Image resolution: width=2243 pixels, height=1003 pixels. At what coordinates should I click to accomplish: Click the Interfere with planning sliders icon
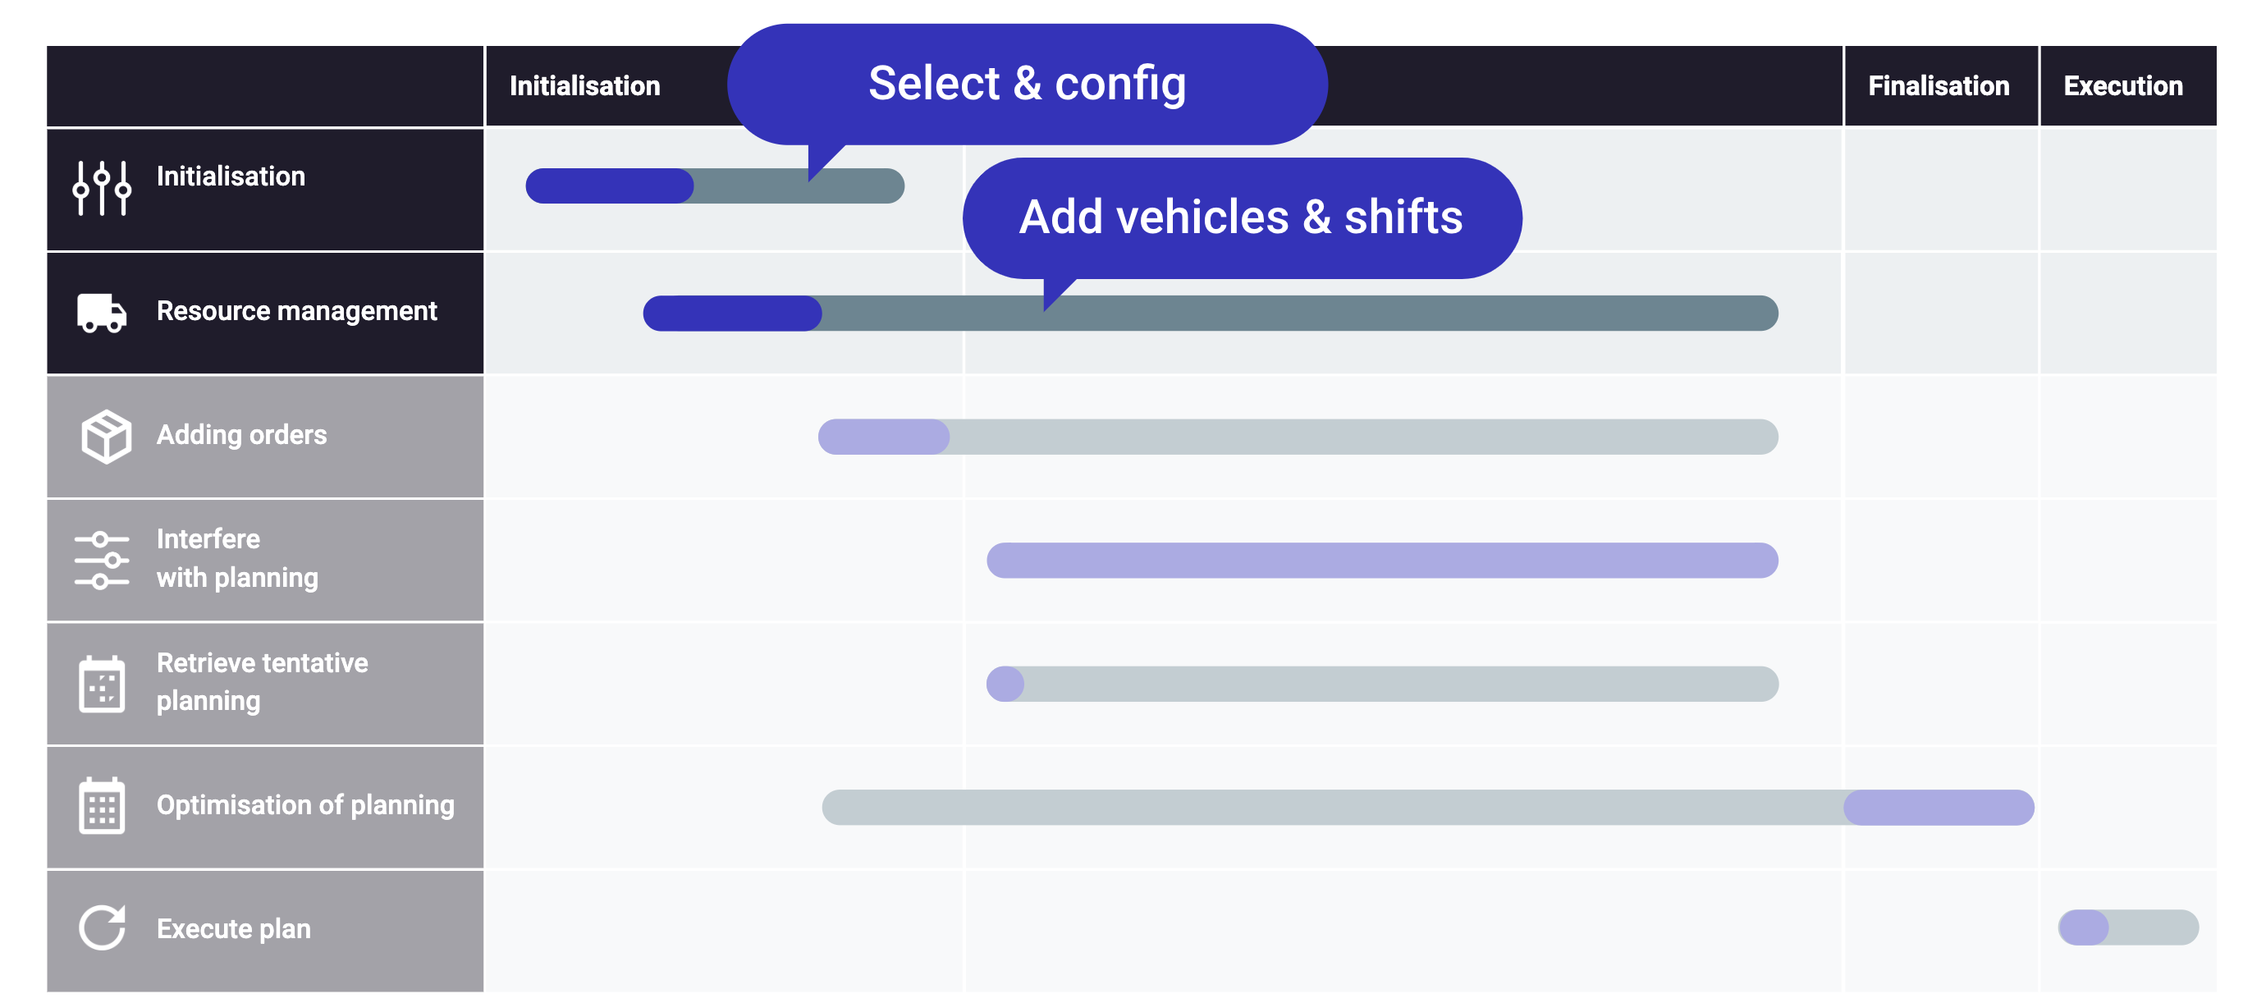102,560
